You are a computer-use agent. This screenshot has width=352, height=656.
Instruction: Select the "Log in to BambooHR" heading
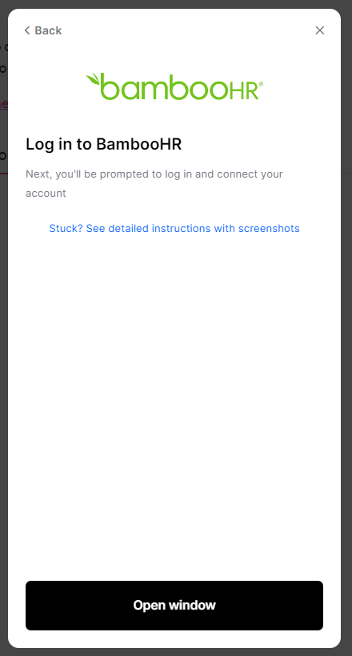click(104, 144)
